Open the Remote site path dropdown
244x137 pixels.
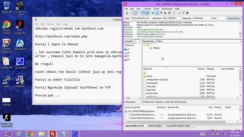(241, 41)
